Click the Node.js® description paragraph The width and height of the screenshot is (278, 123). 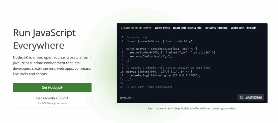[x=52, y=66]
